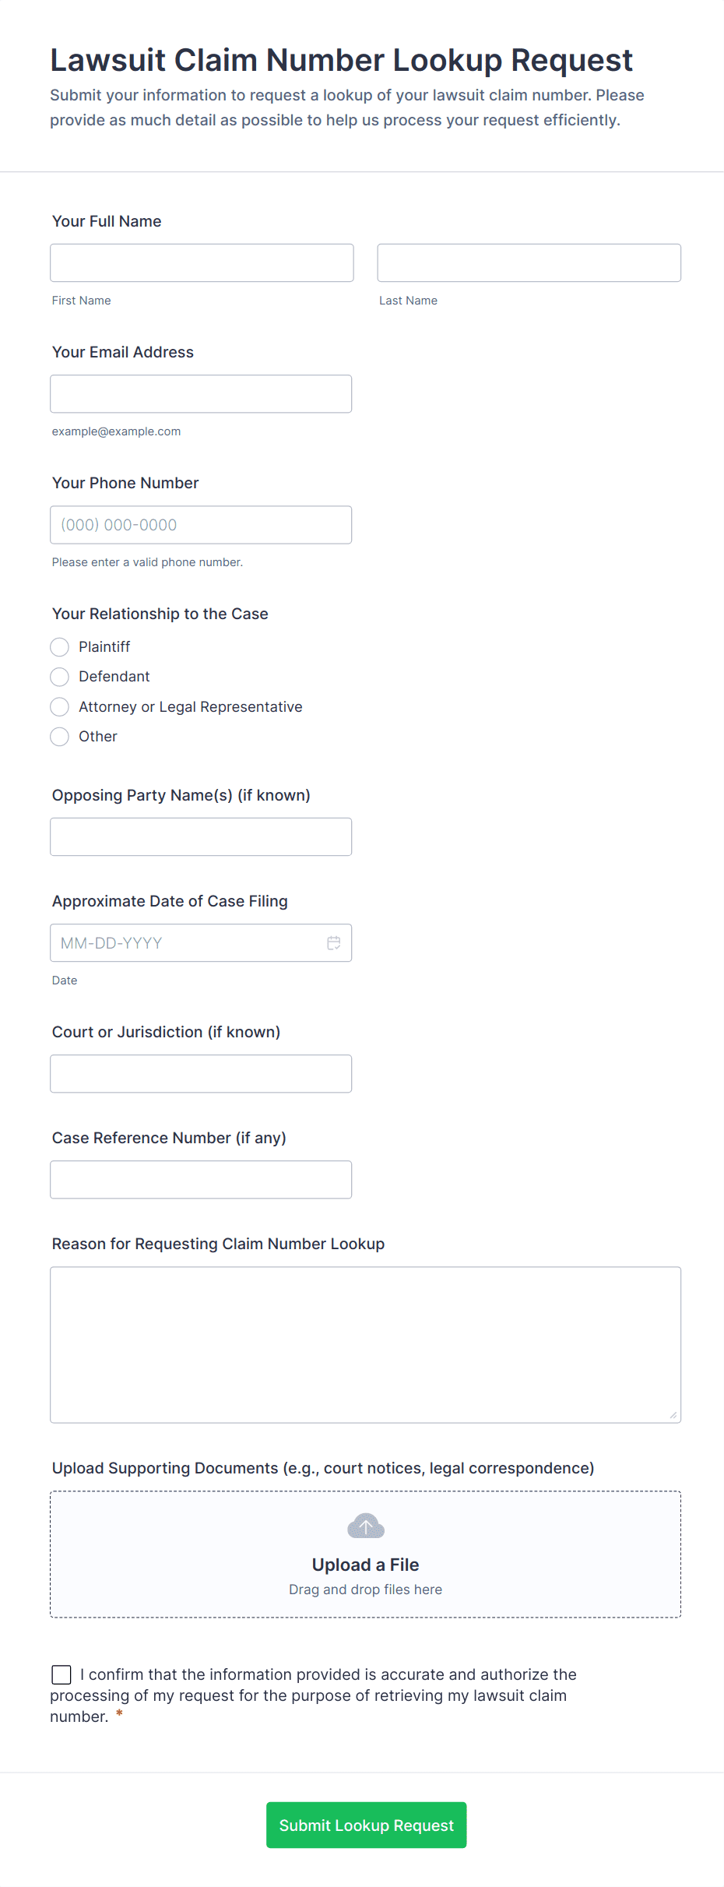Click the Court or Jurisdiction field
724x1887 pixels.
(201, 1074)
